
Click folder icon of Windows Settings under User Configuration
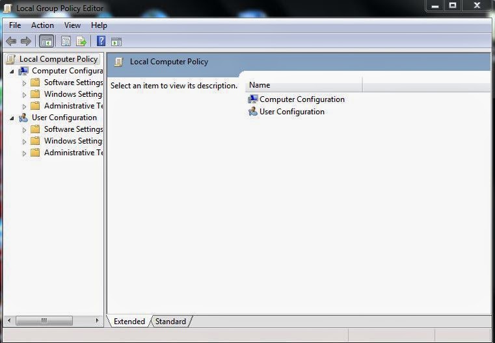[x=35, y=141]
